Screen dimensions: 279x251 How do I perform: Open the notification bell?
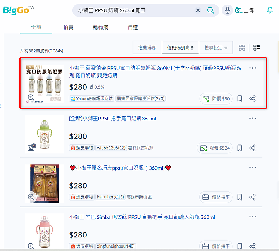pyautogui.click(x=270, y=10)
